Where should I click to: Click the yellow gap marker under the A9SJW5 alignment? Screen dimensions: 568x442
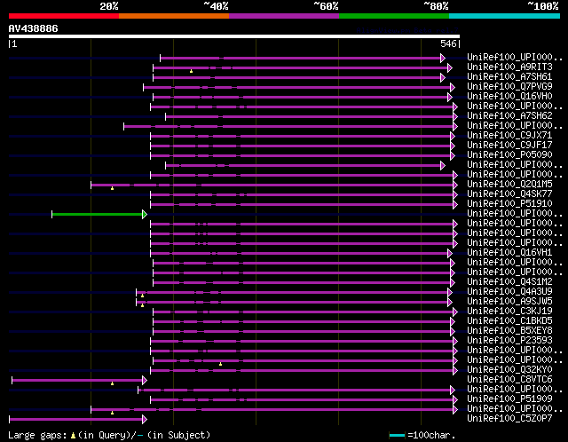[142, 305]
